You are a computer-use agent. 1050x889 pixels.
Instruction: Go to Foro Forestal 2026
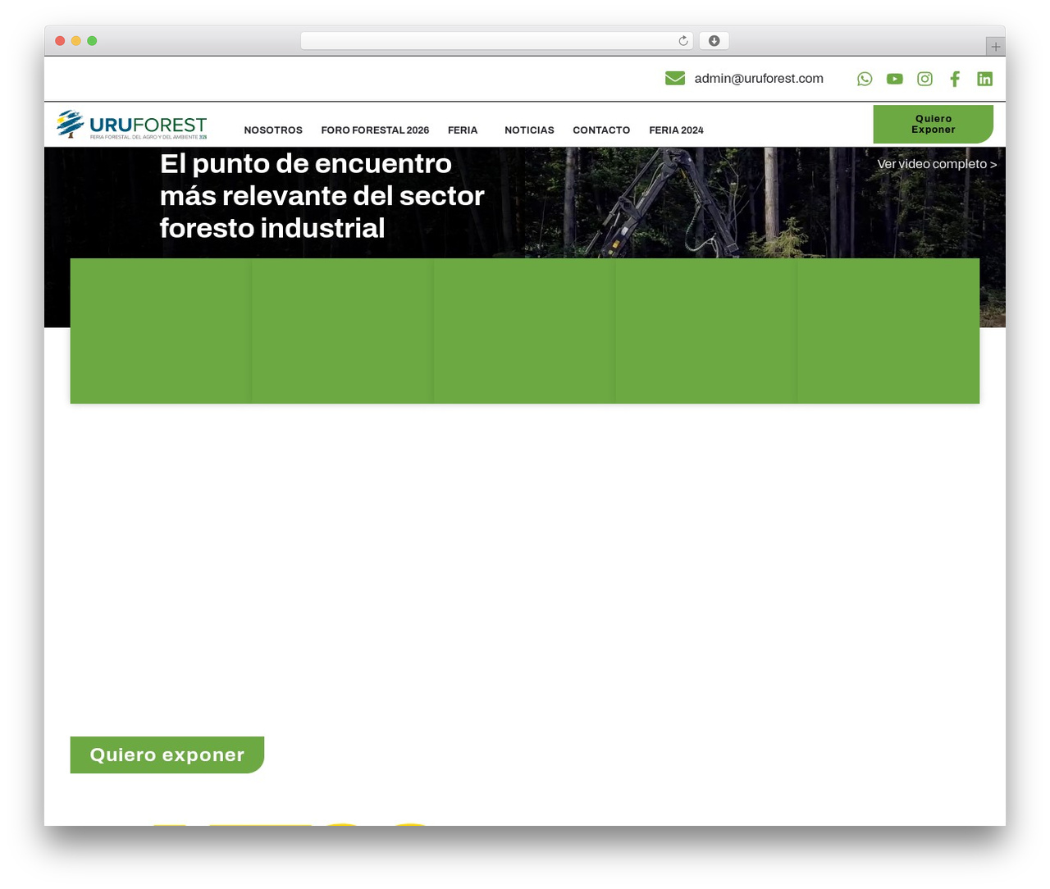pos(375,130)
